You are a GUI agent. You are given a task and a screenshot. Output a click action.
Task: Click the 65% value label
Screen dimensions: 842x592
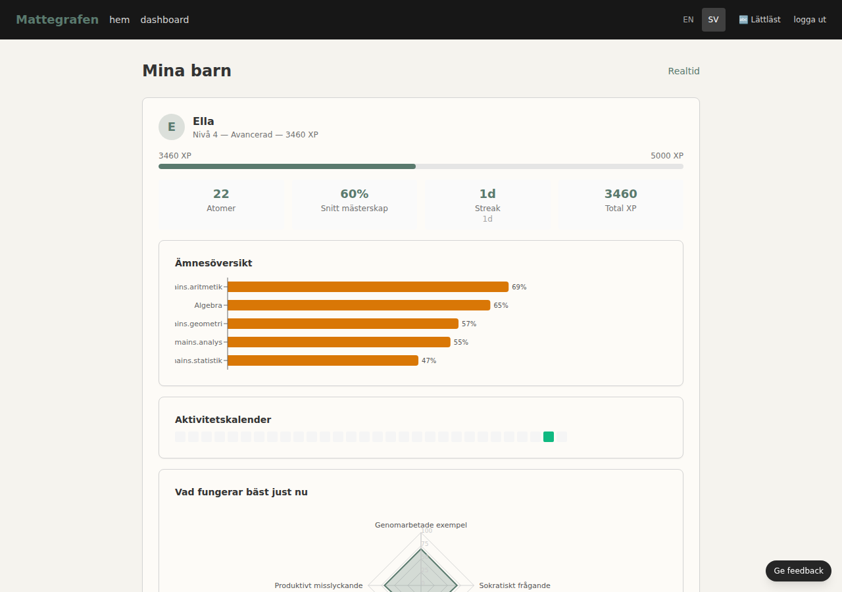[501, 305]
